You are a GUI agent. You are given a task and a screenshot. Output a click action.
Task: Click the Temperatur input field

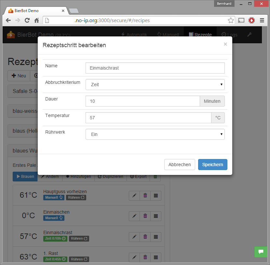[x=148, y=118]
